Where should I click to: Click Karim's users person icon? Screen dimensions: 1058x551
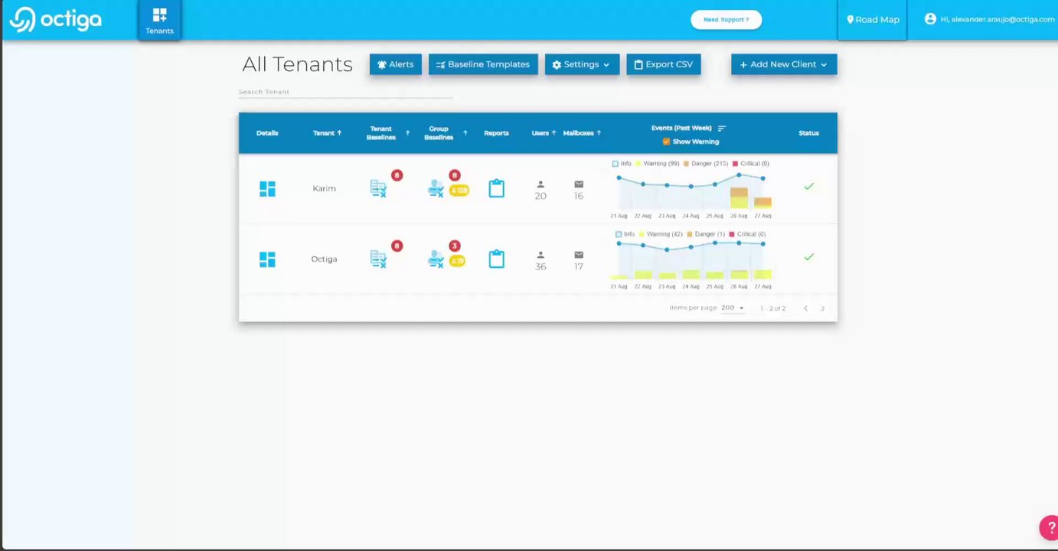coord(540,184)
